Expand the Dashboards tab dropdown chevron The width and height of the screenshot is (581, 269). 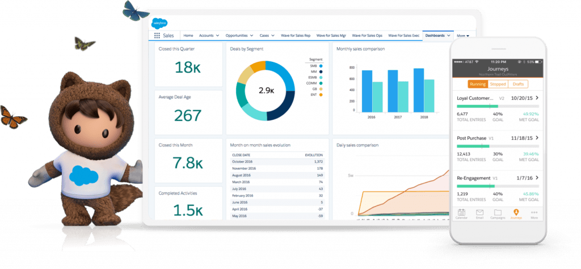tap(449, 36)
